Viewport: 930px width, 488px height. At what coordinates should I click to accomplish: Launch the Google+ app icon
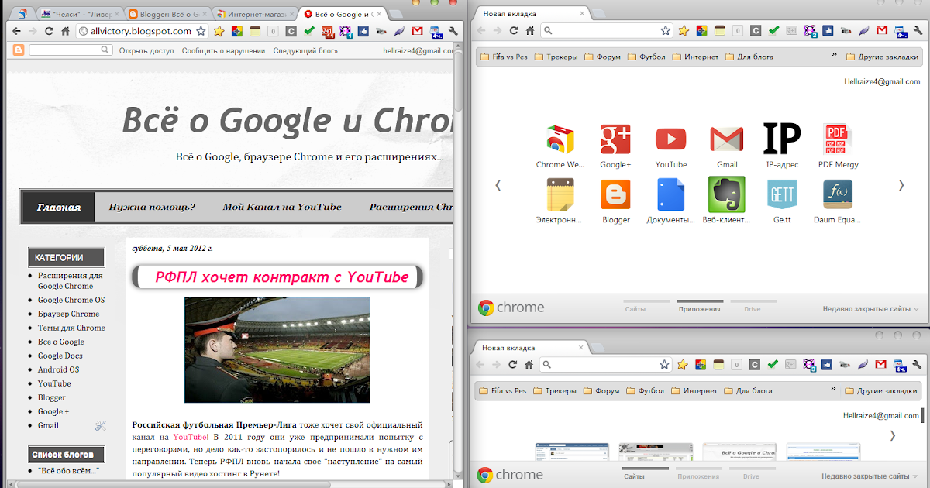tap(615, 139)
